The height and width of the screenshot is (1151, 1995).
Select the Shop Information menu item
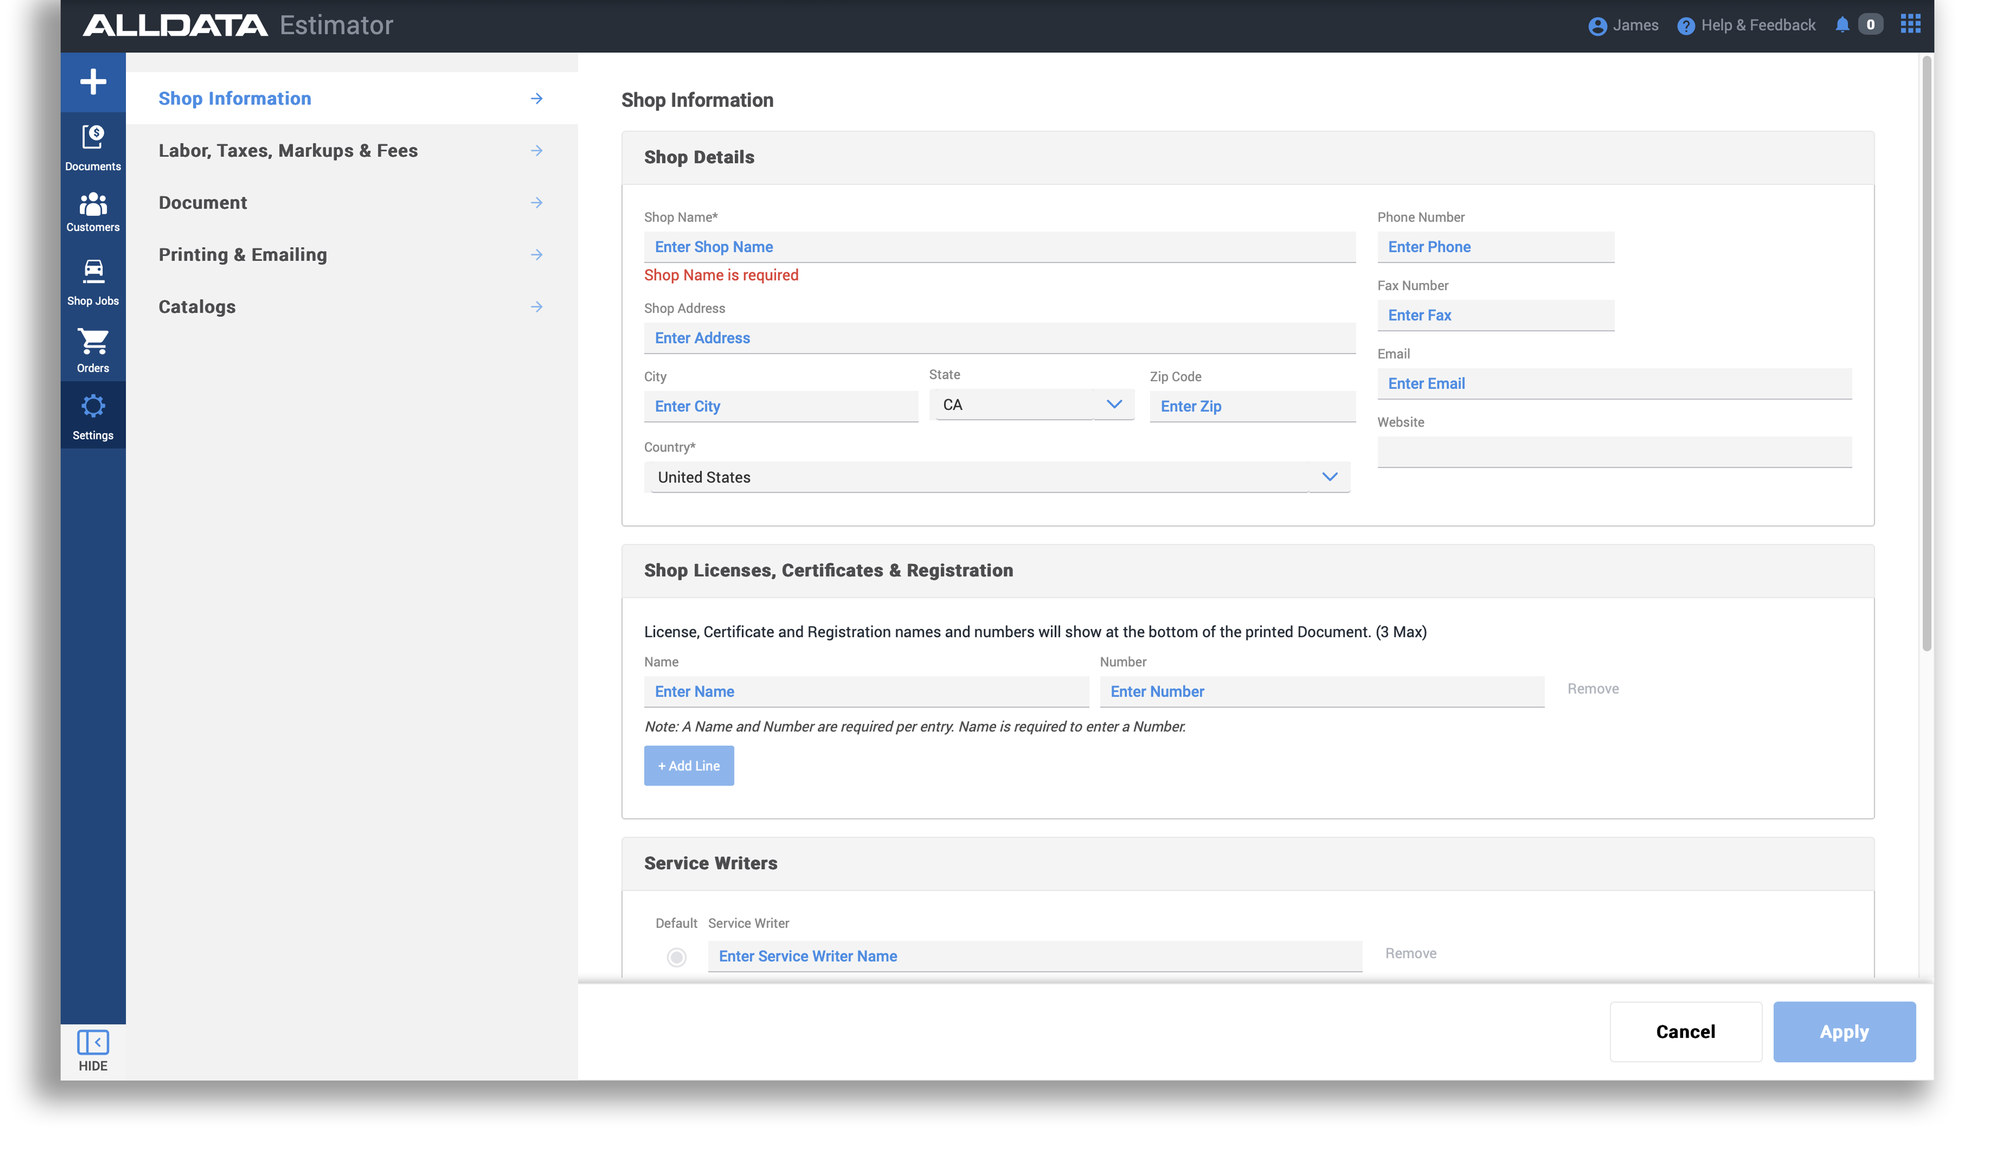click(352, 98)
